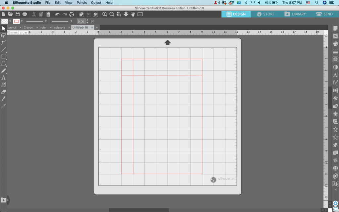
Task: Select the Freehand pencil drawing tool
Action: (3, 71)
